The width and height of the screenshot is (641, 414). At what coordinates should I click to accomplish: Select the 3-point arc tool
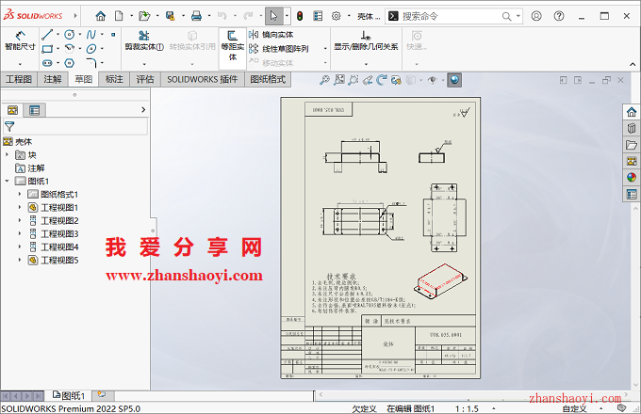(x=70, y=49)
